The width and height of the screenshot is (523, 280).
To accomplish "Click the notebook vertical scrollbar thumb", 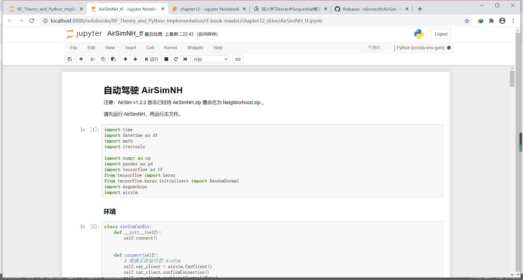I will click(x=512, y=79).
